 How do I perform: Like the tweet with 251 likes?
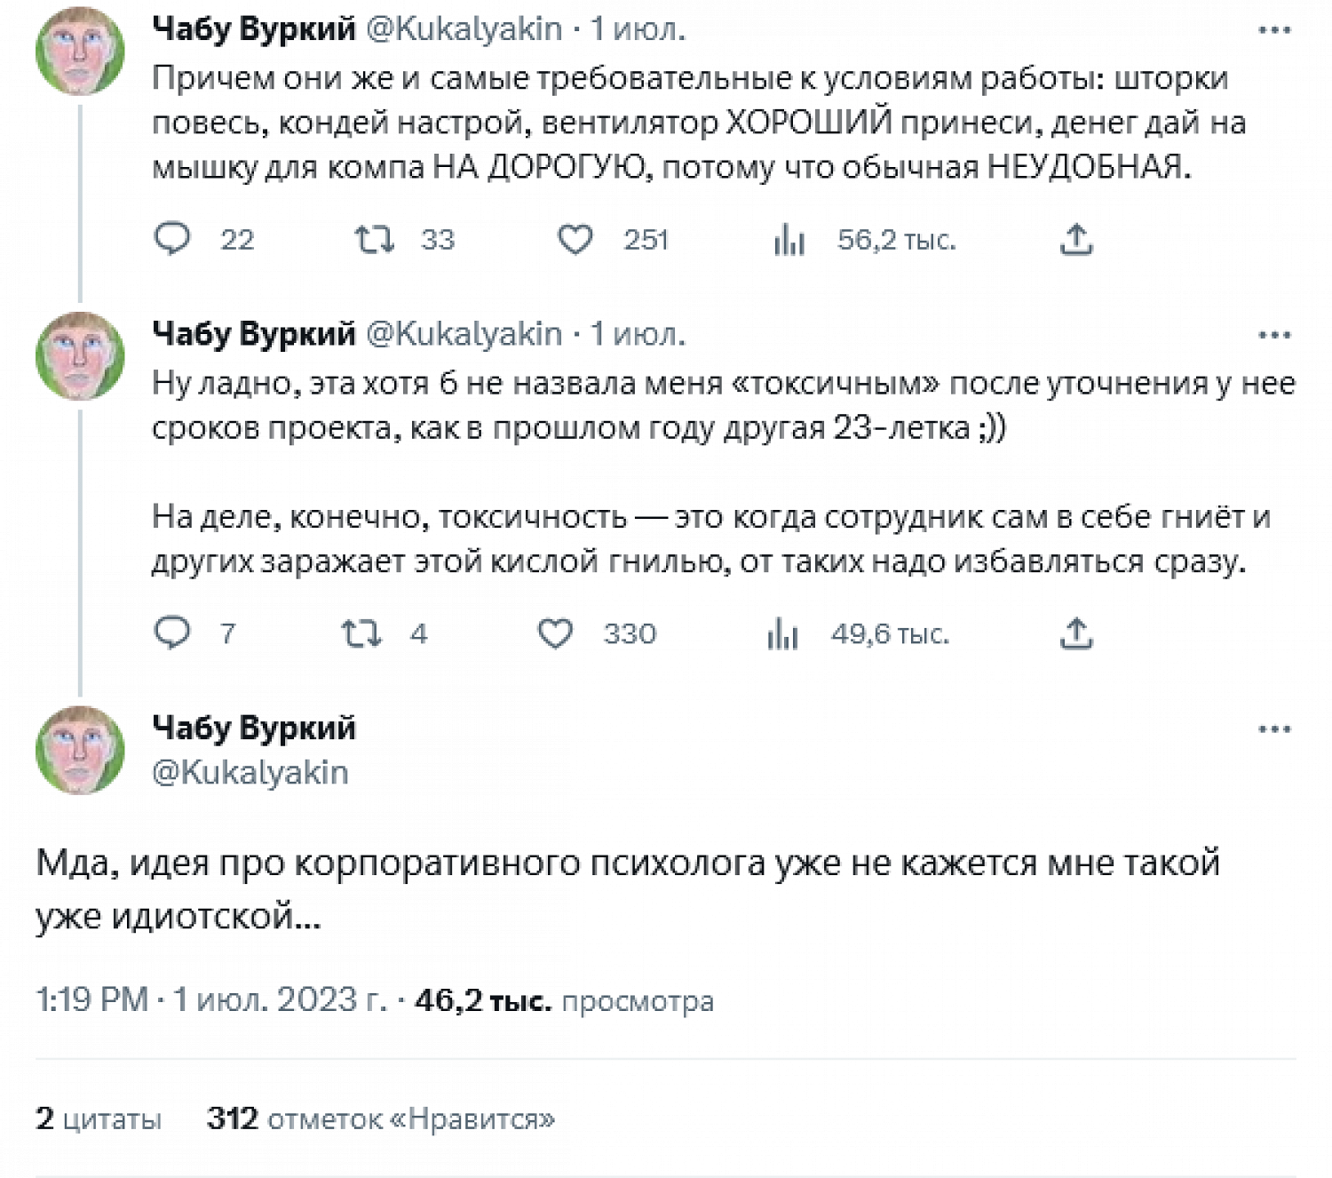coord(575,239)
